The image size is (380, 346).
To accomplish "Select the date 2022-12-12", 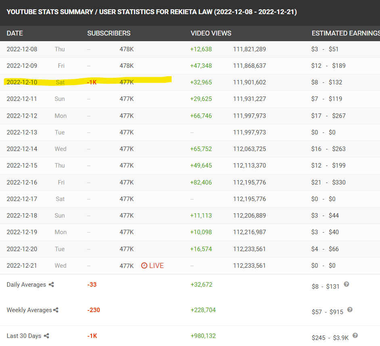I will 22,115.
